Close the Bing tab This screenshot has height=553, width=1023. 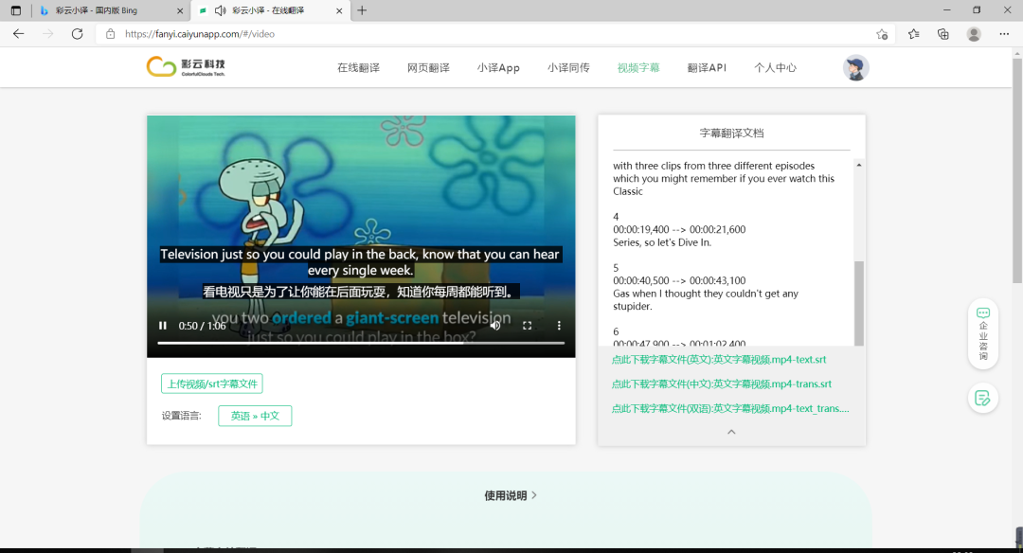pos(180,10)
